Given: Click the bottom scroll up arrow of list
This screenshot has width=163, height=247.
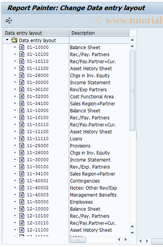Looking at the screenshot, I should 132,226.
